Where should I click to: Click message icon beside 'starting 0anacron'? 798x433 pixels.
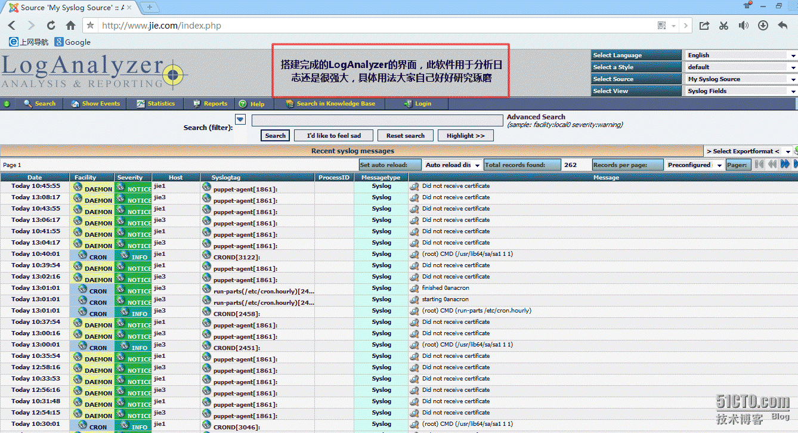414,299
